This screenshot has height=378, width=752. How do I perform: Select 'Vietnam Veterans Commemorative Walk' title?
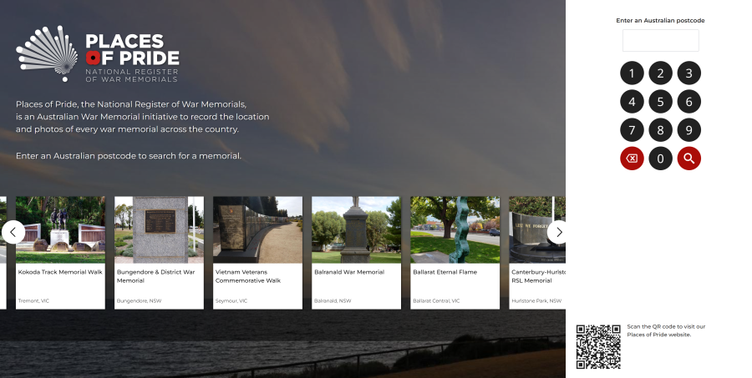pyautogui.click(x=248, y=276)
